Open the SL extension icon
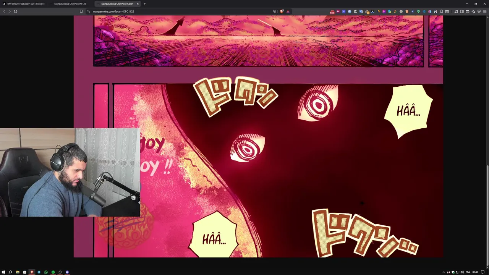Image resolution: width=489 pixels, height=275 pixels. tap(338, 11)
